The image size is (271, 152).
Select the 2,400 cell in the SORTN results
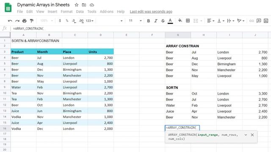pyautogui.click(x=255, y=111)
